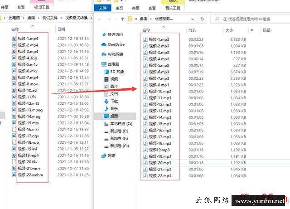Expand the address bar history dropdown
This screenshot has width=290, height=209.
pyautogui.click(x=193, y=19)
